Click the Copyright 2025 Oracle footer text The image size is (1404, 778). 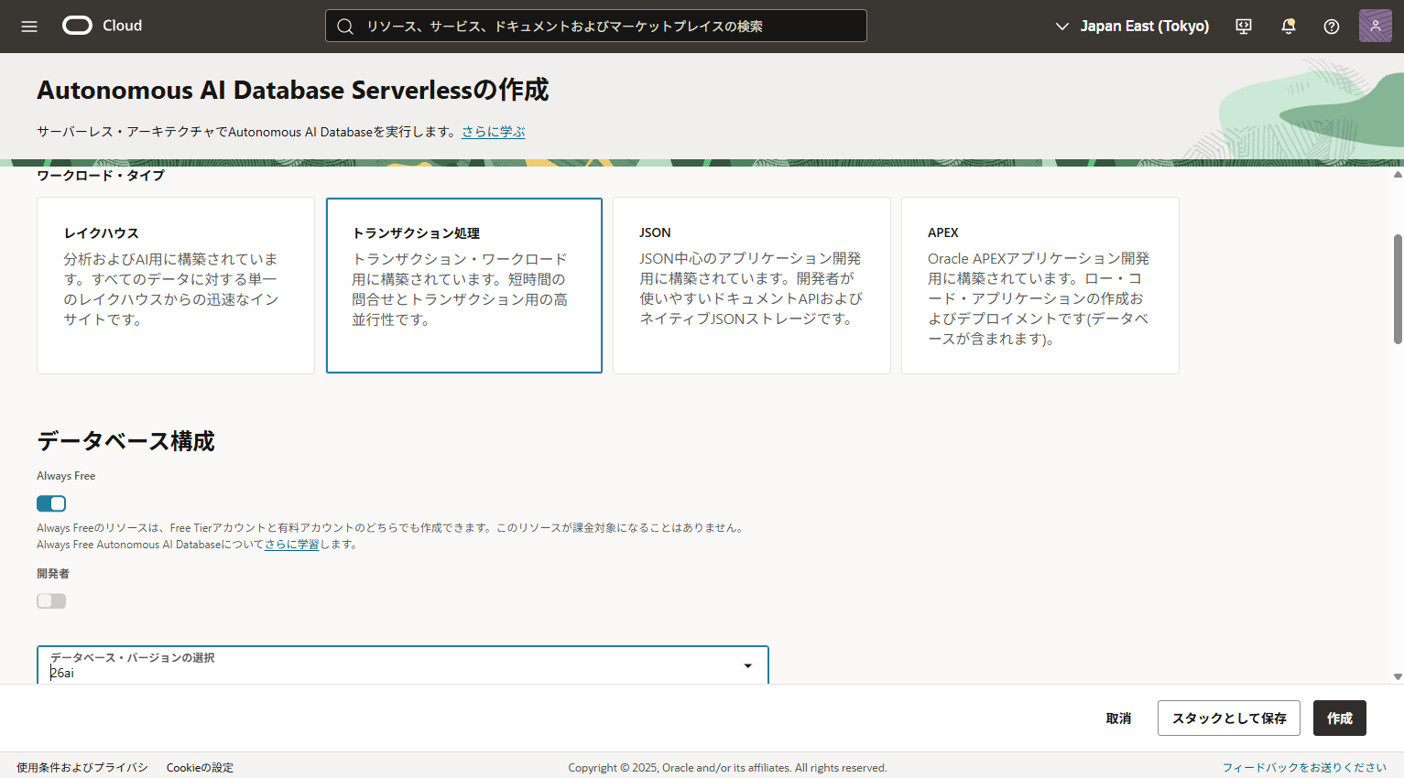pyautogui.click(x=727, y=768)
